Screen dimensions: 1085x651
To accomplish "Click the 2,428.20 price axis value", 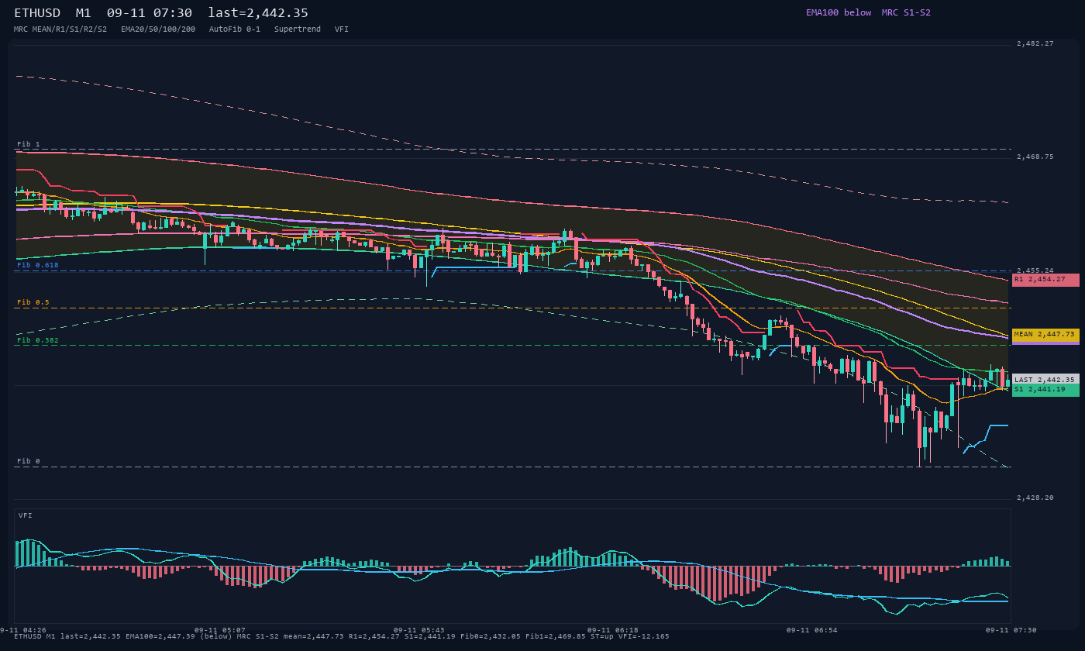I will click(1035, 498).
